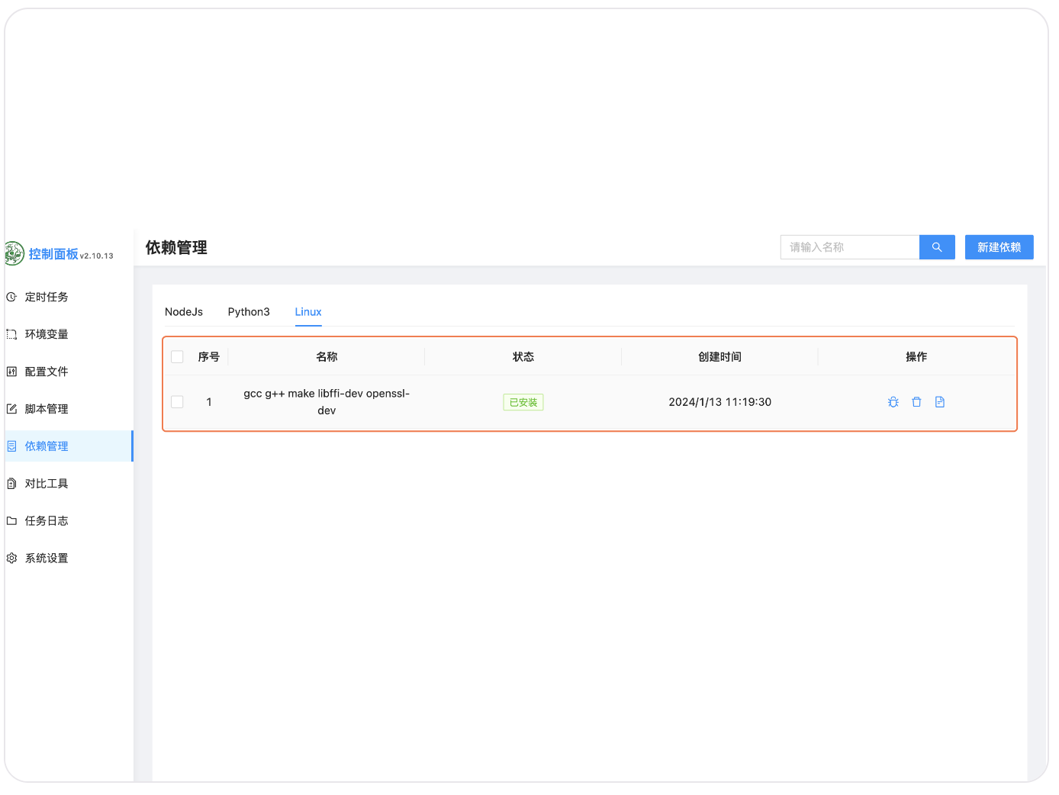Click the magnifier search button
Screen dimensions: 1059x795
[x=937, y=247]
